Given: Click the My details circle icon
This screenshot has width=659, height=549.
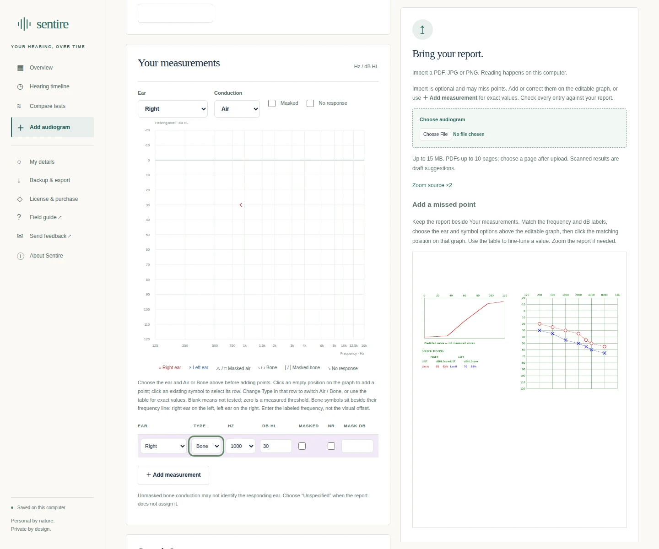Looking at the screenshot, I should pos(19,162).
